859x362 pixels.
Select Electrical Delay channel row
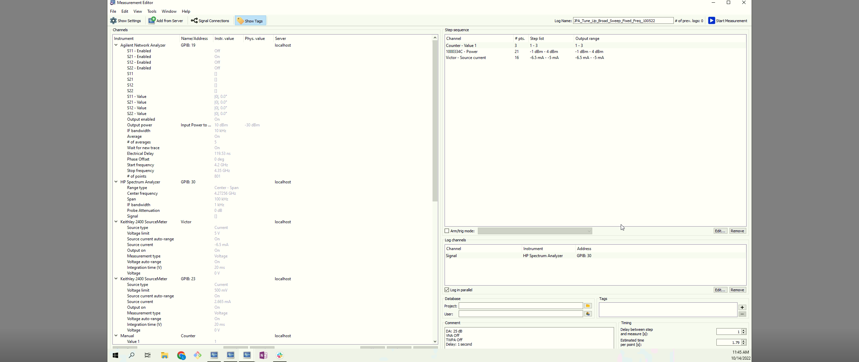click(272, 154)
